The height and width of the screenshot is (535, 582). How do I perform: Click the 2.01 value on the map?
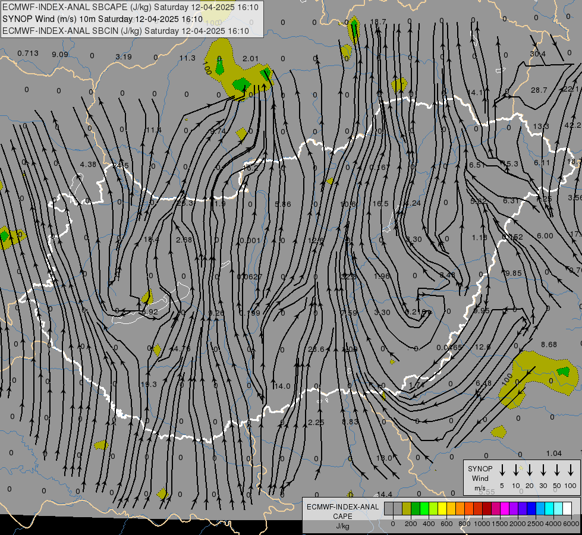(x=250, y=59)
